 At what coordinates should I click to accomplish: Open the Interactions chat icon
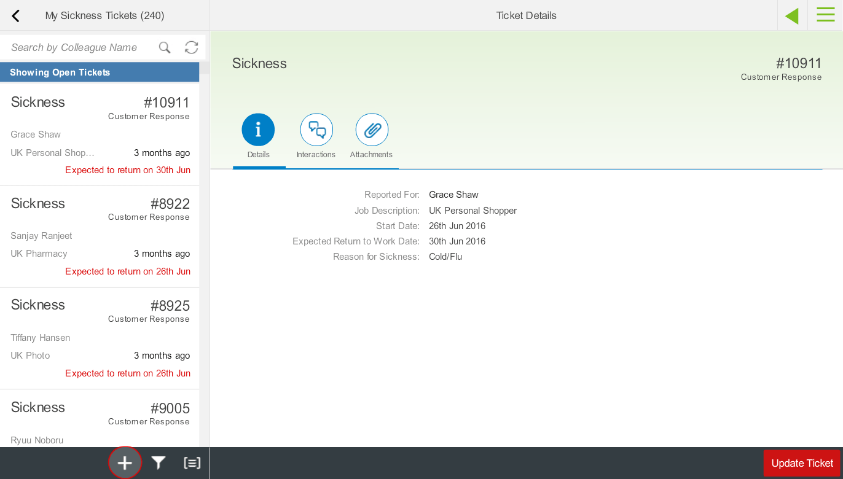(316, 130)
